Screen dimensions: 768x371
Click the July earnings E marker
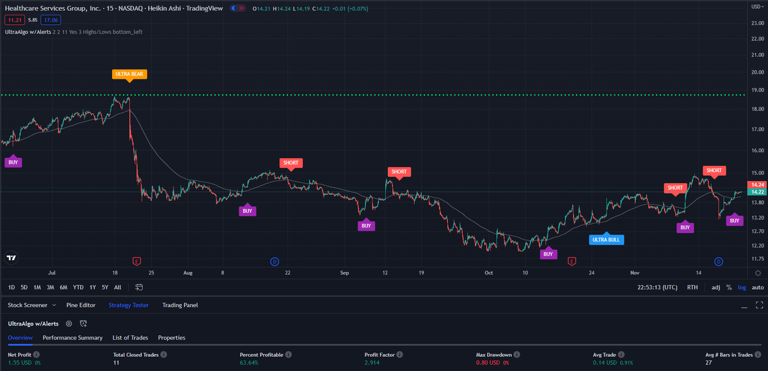(x=136, y=261)
